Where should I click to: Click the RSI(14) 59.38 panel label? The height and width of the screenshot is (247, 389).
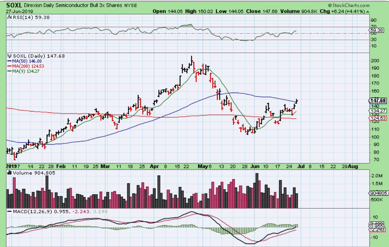click(x=31, y=17)
